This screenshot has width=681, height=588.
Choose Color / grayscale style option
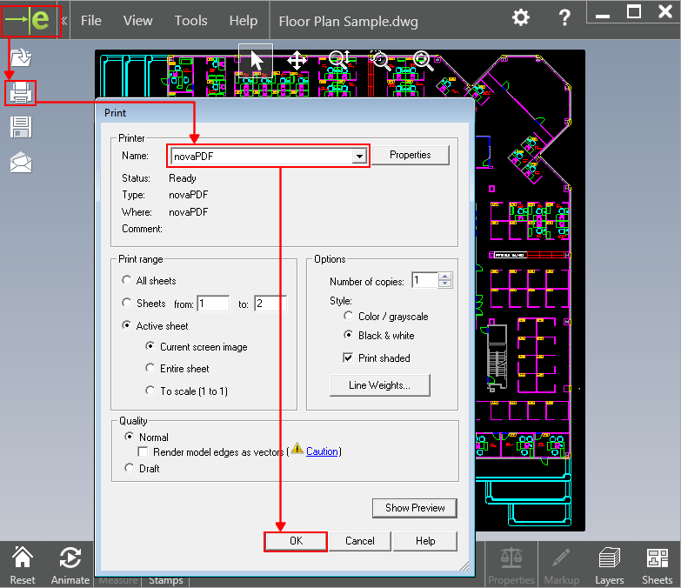coord(349,317)
